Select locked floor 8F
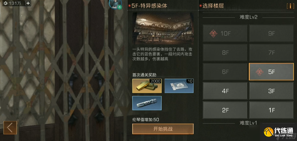This screenshot has height=141, width=297. click(225, 53)
